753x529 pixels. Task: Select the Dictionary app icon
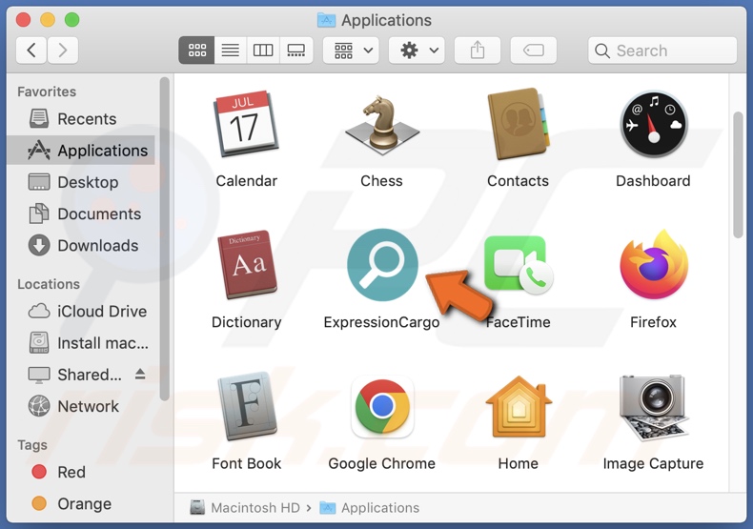(247, 265)
